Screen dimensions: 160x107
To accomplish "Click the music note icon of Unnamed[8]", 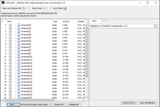I will pyautogui.click(x=19, y=50).
